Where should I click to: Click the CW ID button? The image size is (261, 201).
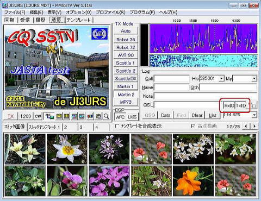click(x=38, y=116)
